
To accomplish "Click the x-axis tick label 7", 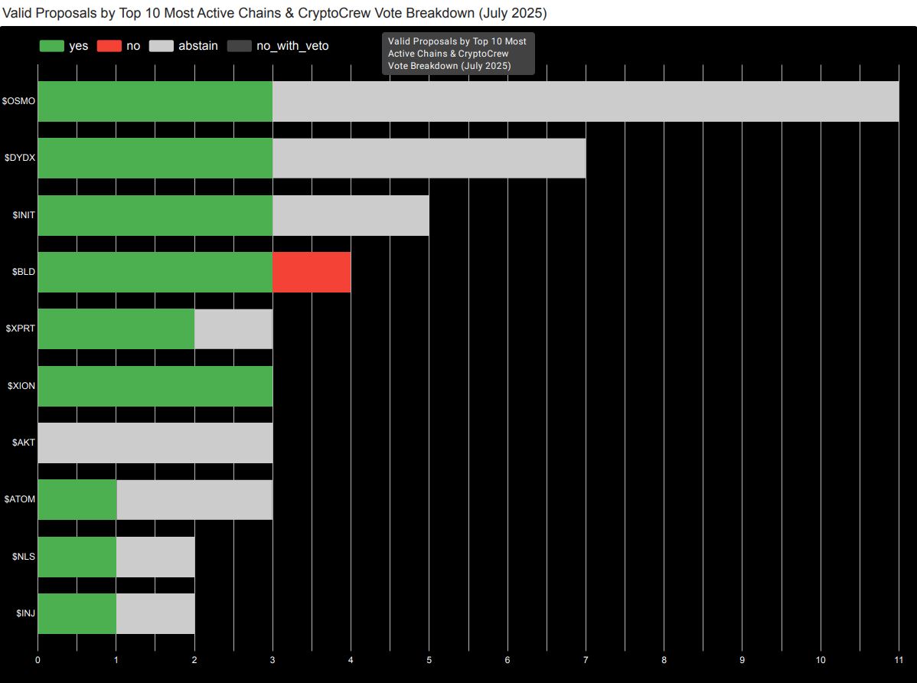I will tap(586, 660).
